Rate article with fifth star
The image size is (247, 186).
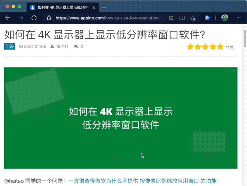pyautogui.click(x=220, y=47)
